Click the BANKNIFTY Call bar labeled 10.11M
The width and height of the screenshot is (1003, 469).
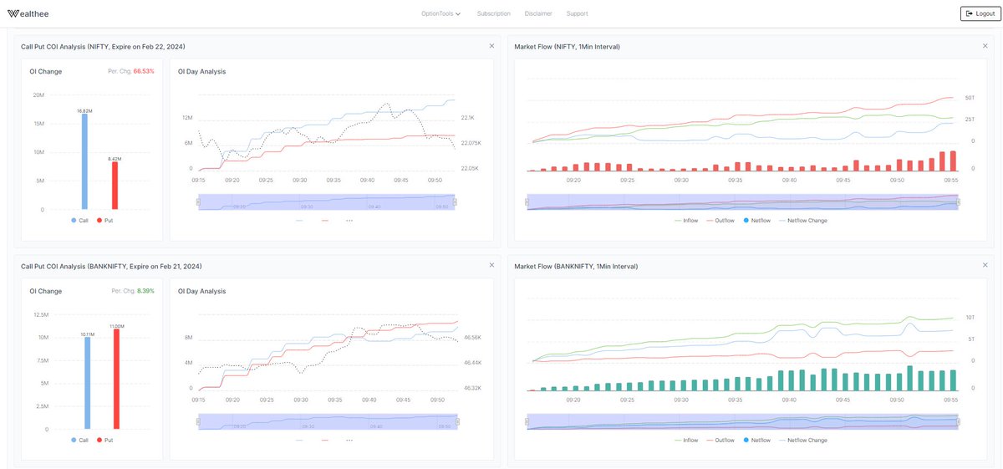87,383
